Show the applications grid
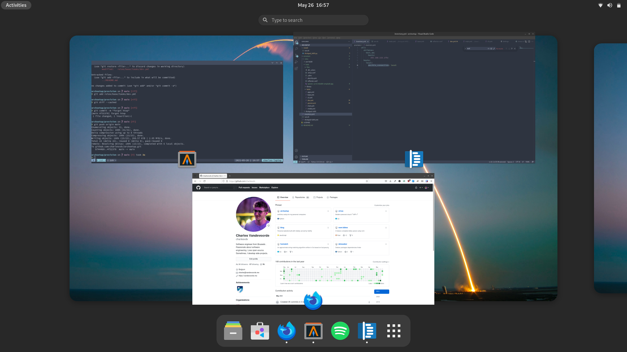The width and height of the screenshot is (627, 352). pyautogui.click(x=394, y=331)
